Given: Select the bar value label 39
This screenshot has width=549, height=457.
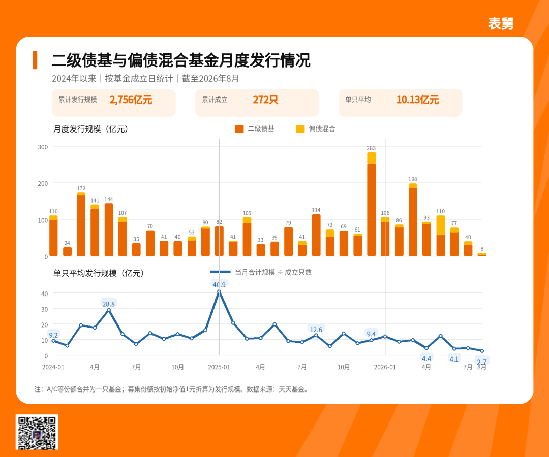Looking at the screenshot, I should click(x=274, y=238).
